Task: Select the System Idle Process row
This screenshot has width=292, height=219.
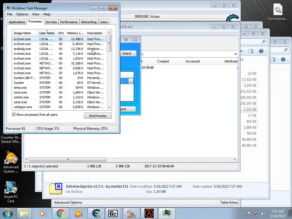Action: click(59, 78)
